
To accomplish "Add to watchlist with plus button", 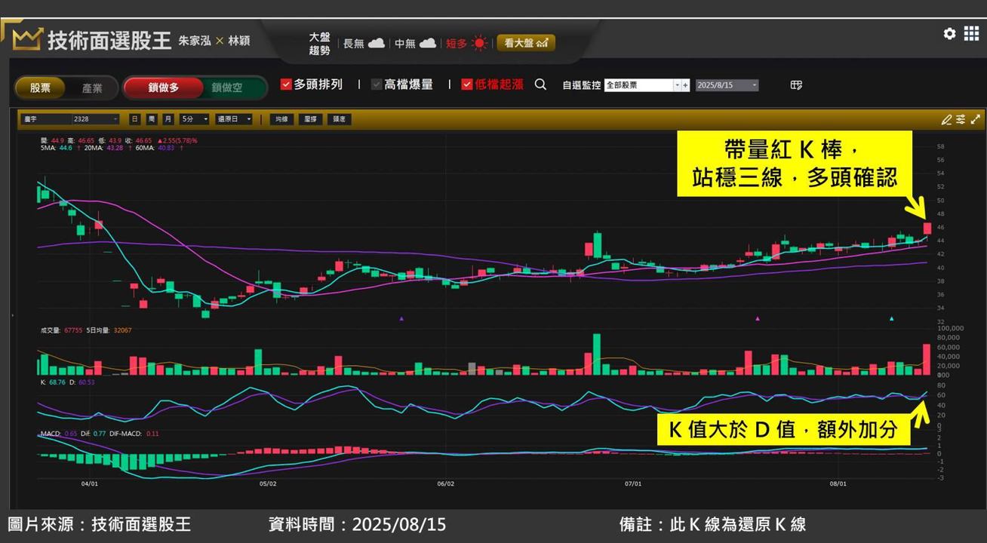I will click(685, 85).
